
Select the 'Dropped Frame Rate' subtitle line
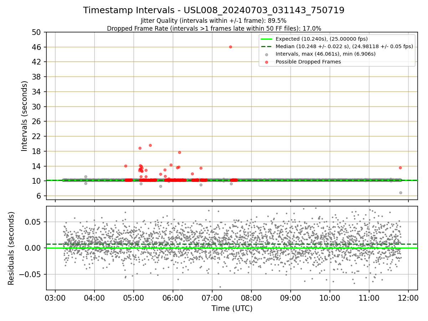(x=214, y=29)
